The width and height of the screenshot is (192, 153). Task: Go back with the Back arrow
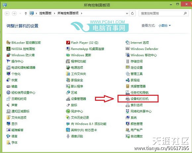click(x=7, y=13)
